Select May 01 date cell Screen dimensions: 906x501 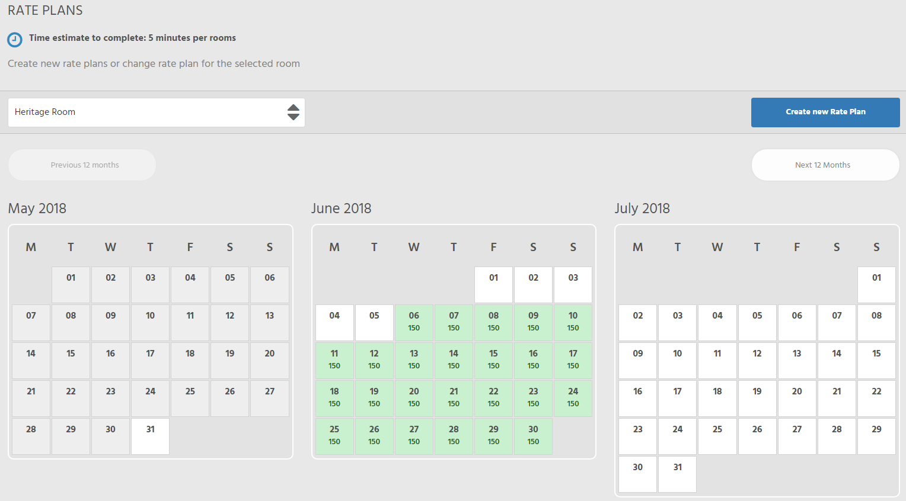point(71,285)
